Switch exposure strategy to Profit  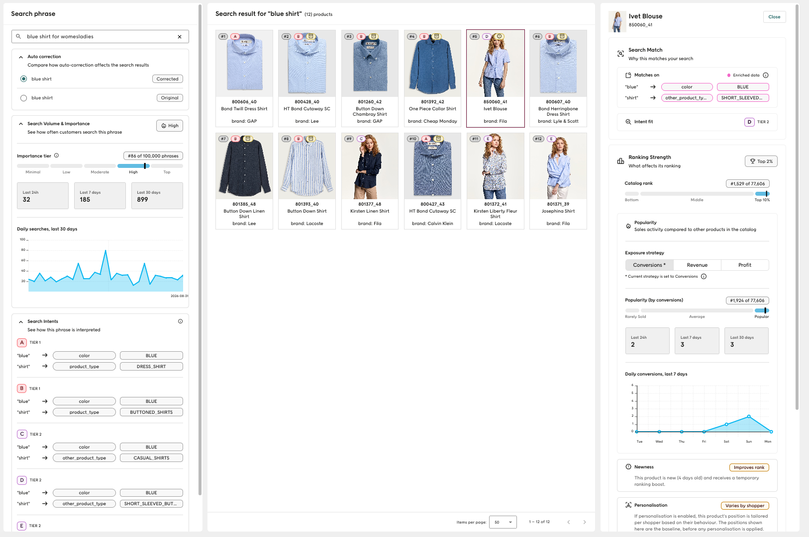coord(745,265)
